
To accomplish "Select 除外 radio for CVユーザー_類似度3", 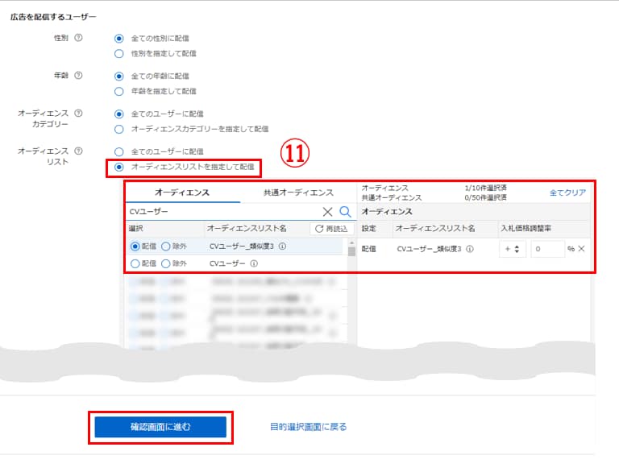I will (166, 246).
